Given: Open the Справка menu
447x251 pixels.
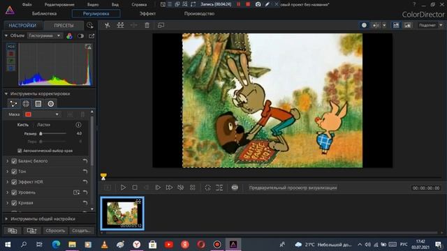Looking at the screenshot, I should tap(139, 4).
